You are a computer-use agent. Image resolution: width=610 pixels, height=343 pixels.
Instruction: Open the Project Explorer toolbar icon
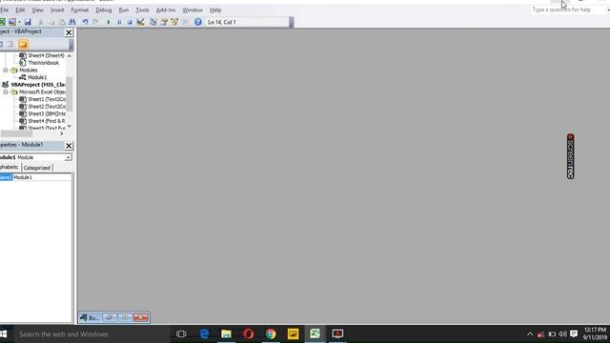(x=153, y=22)
